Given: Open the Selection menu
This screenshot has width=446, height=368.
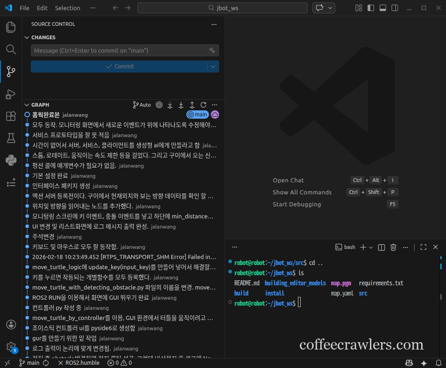Looking at the screenshot, I should click(x=67, y=8).
